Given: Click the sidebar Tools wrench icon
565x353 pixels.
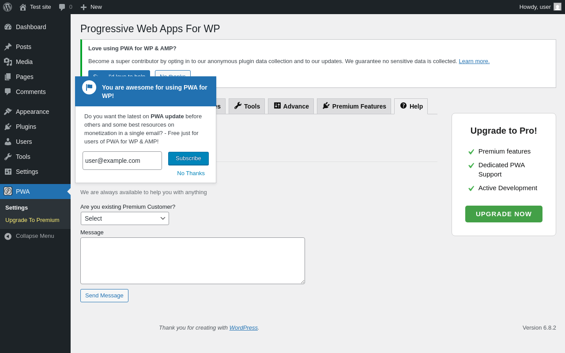Looking at the screenshot, I should coord(8,157).
